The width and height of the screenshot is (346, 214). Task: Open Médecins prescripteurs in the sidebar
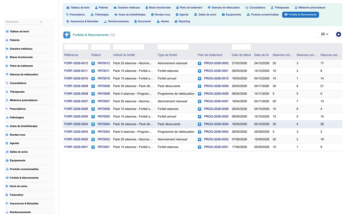pyautogui.click(x=24, y=100)
